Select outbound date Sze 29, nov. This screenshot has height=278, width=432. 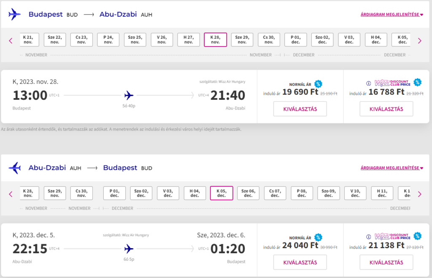pos(242,40)
